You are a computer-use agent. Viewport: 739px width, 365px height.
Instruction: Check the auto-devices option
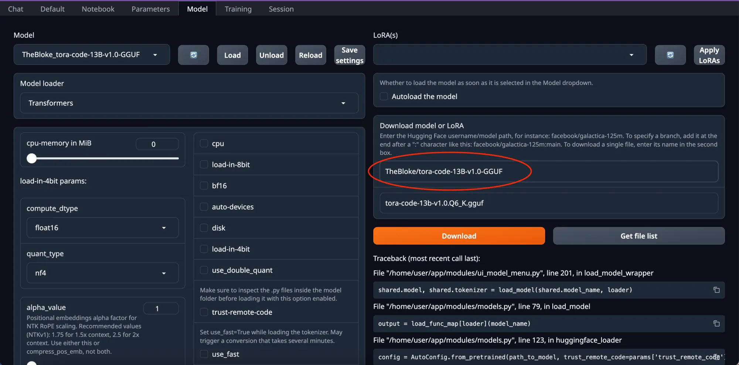click(x=204, y=207)
